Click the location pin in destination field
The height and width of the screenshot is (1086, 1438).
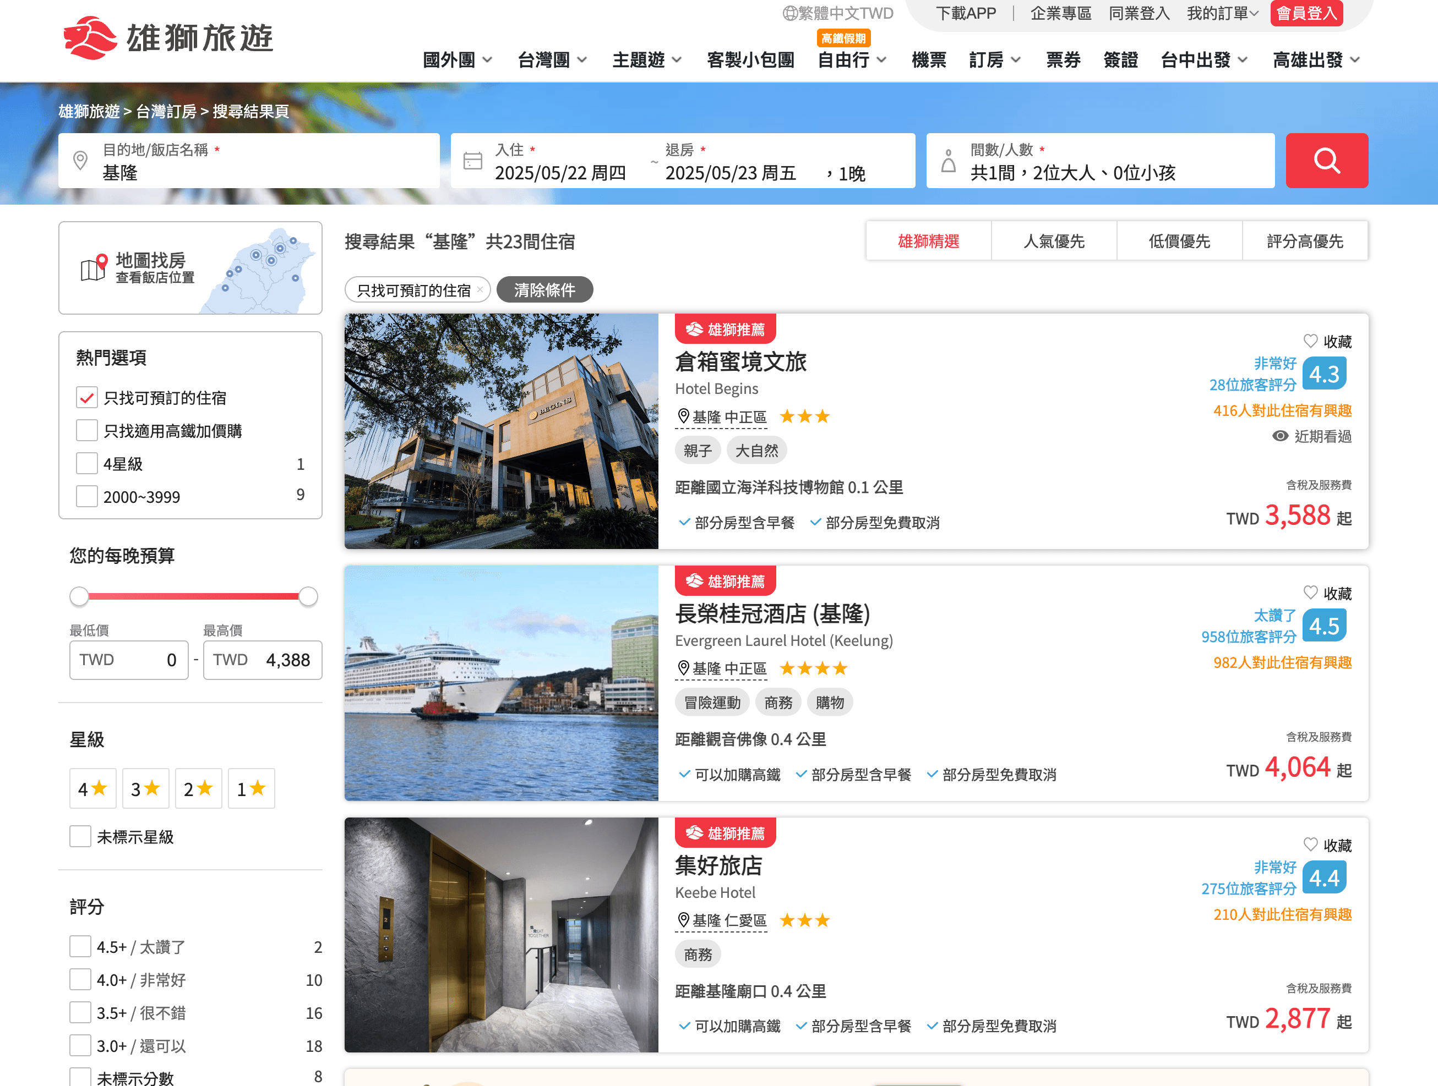tap(80, 161)
